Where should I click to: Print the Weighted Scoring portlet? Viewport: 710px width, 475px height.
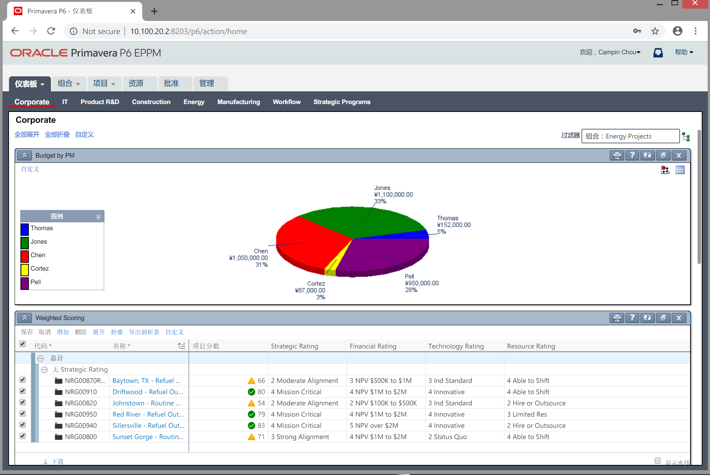tap(617, 318)
